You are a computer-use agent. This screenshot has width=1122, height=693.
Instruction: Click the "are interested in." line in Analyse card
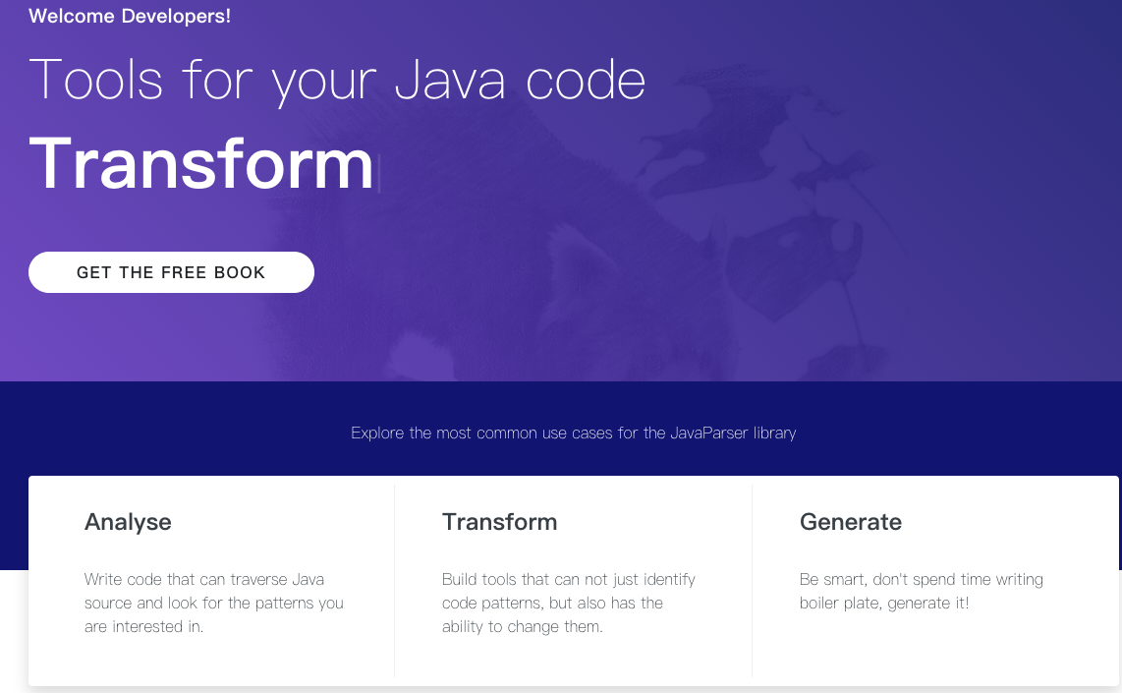(x=143, y=626)
